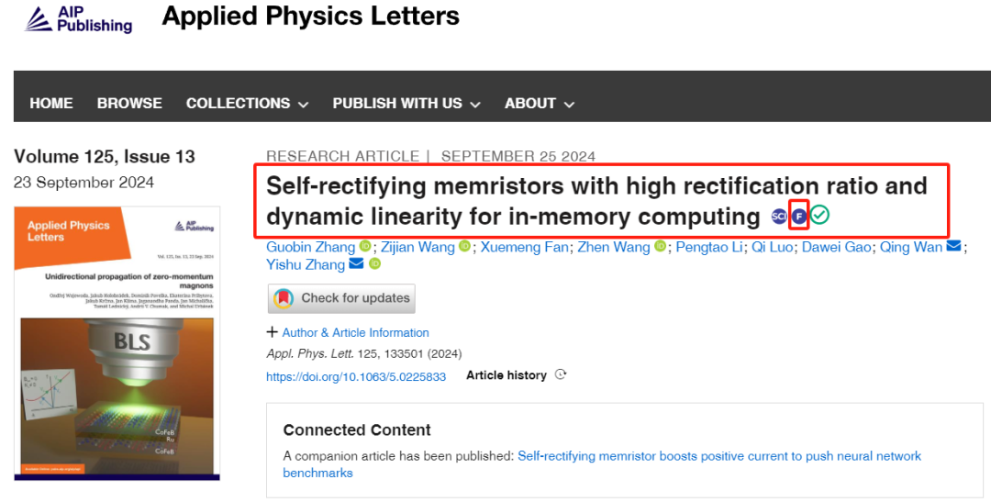
Task: Open Zijian Wang's ORCID icon
Action: (x=464, y=247)
